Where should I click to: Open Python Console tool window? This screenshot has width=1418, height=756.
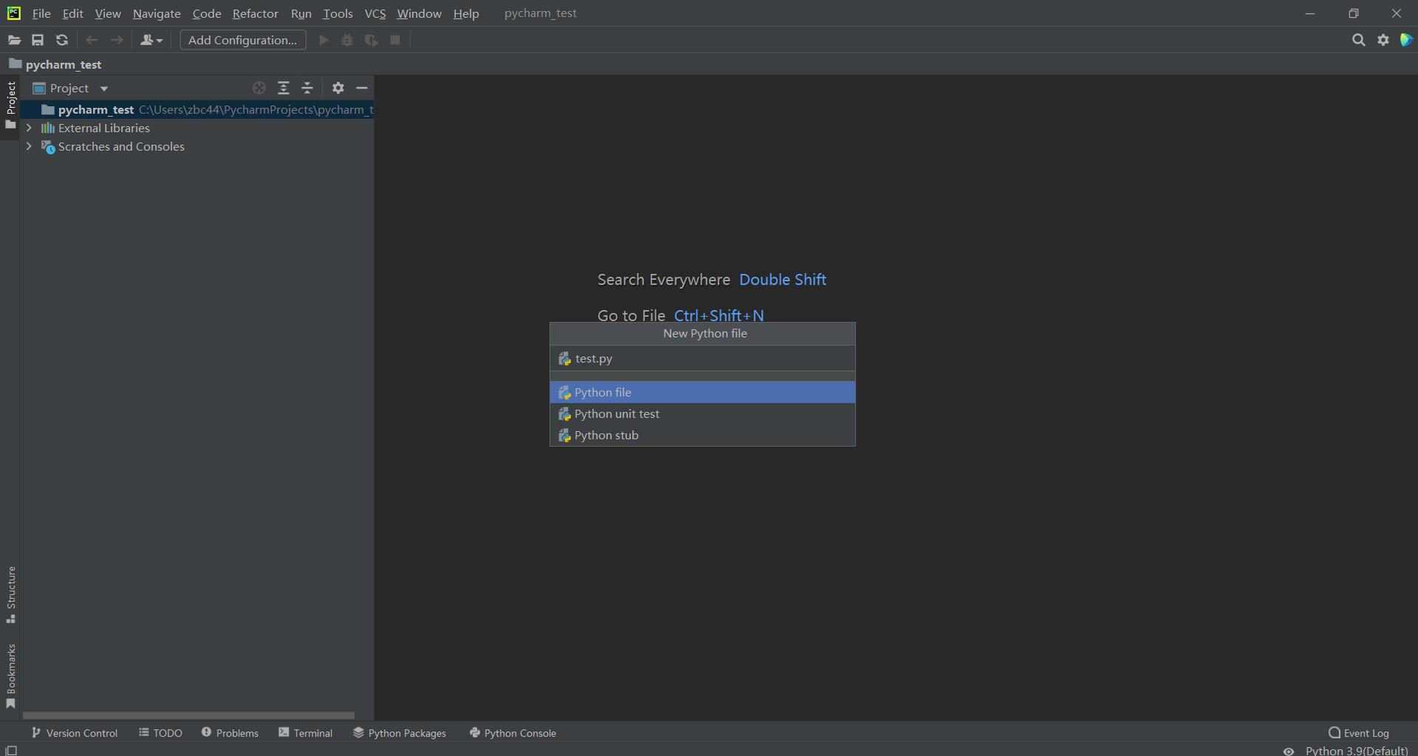[513, 733]
